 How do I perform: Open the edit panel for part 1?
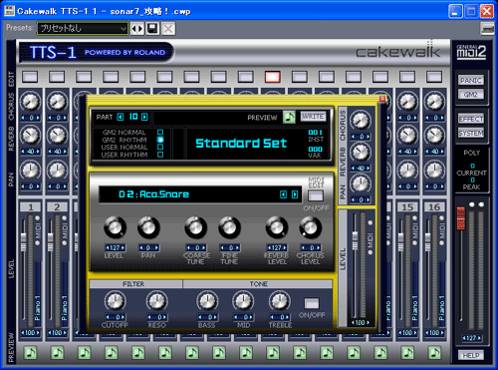30,77
